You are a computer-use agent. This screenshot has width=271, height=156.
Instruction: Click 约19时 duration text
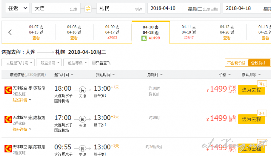[154, 118]
